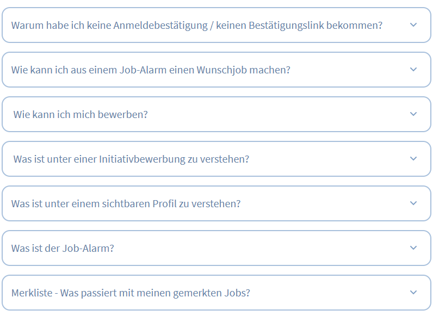Click chevron icon on the Merkliste row

point(413,293)
